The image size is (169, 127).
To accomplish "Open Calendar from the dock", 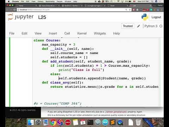I will 83,122.
